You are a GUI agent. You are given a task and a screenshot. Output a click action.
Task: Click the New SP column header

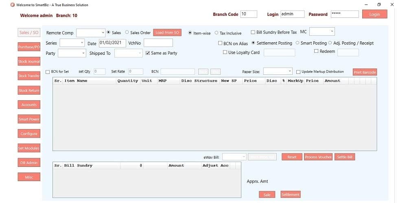(231, 81)
